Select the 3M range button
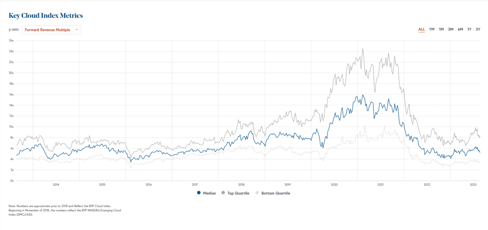The width and height of the screenshot is (488, 230). (x=450, y=29)
